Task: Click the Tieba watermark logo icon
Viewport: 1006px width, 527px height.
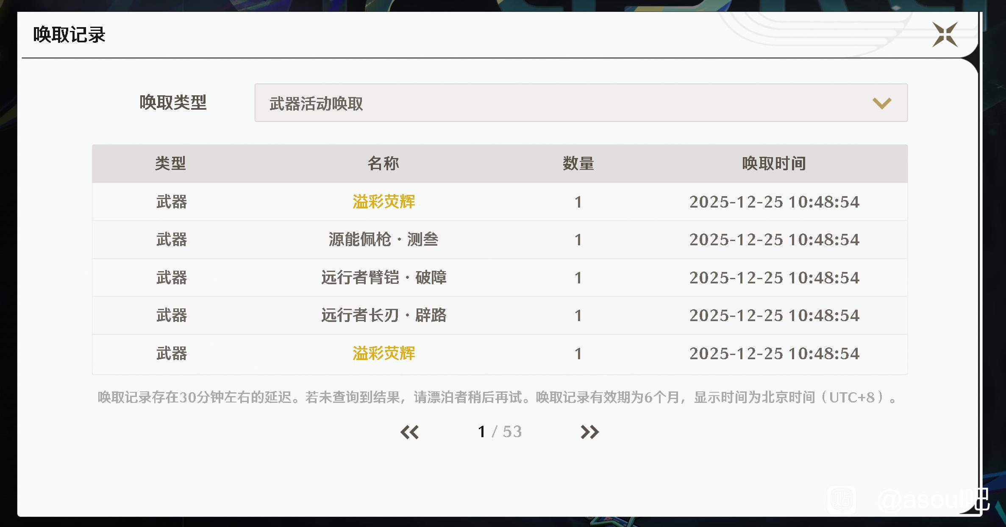Action: [842, 500]
